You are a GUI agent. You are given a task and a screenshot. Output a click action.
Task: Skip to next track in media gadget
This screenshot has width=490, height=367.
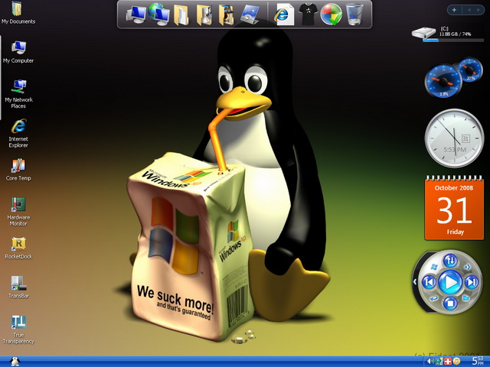click(x=472, y=282)
